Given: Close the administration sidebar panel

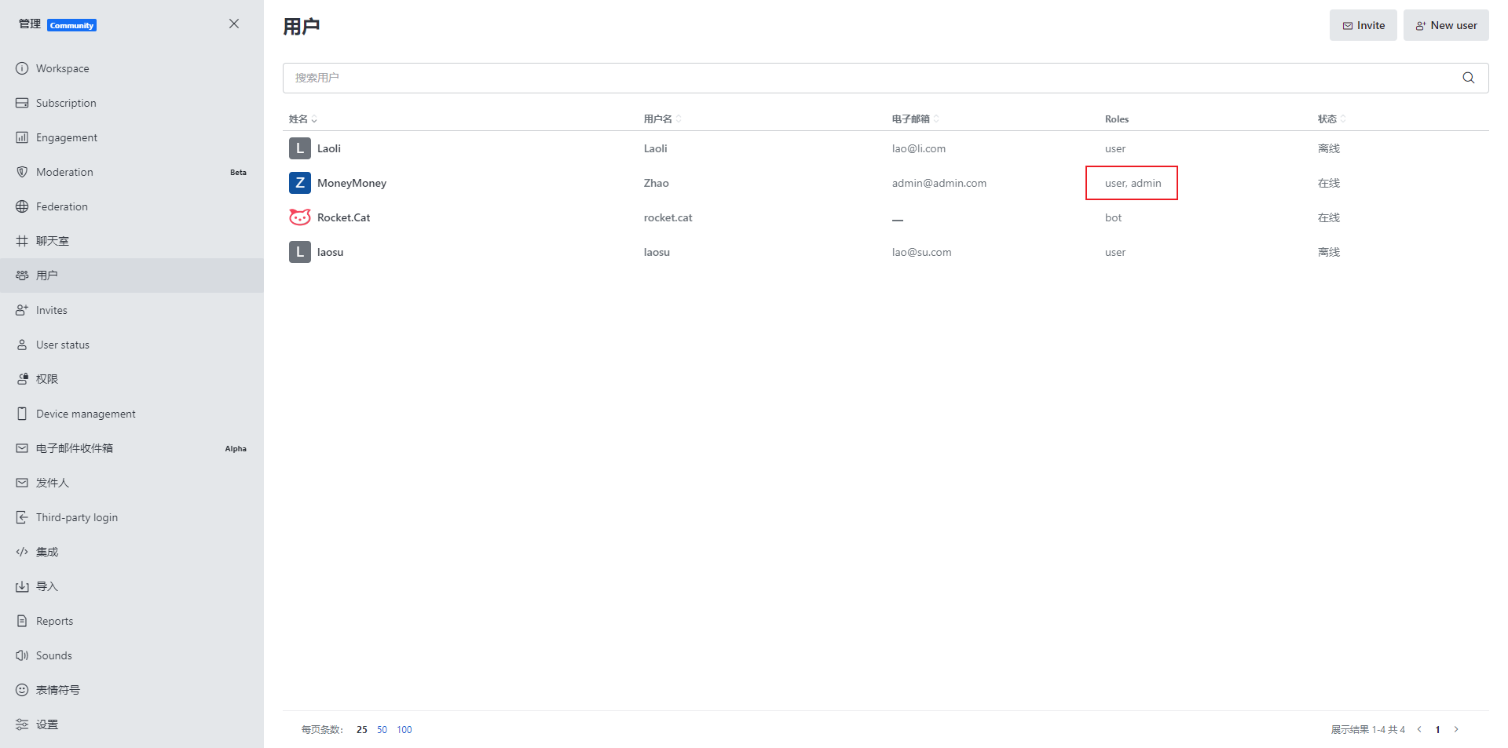Looking at the screenshot, I should pos(234,24).
